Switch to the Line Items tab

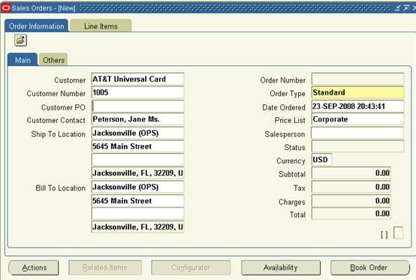tap(101, 26)
